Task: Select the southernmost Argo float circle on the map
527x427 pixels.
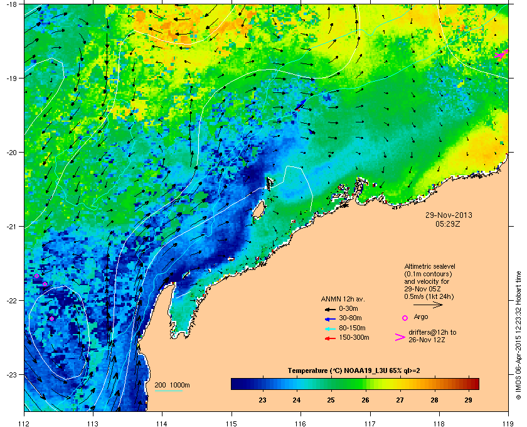Action: click(x=51, y=318)
